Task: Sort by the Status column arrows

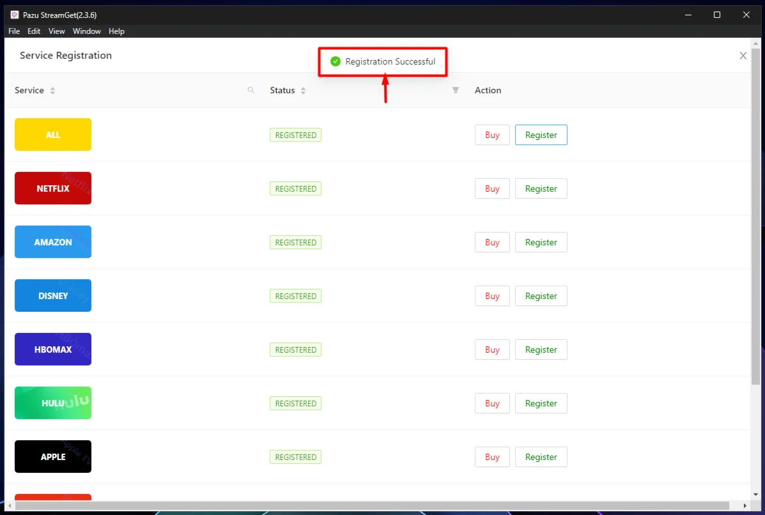Action: pos(303,91)
